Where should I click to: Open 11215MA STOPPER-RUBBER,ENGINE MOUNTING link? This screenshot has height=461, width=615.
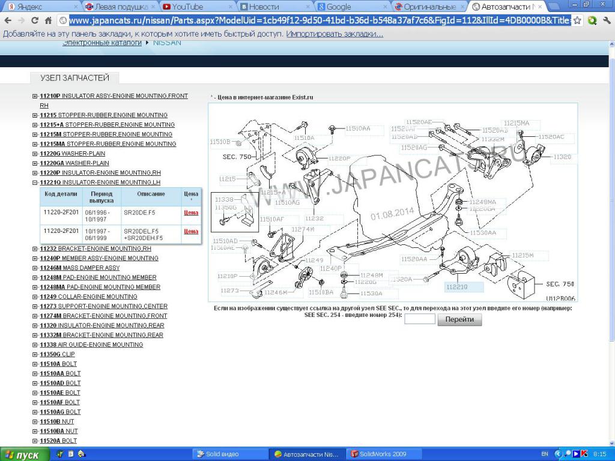pos(108,144)
